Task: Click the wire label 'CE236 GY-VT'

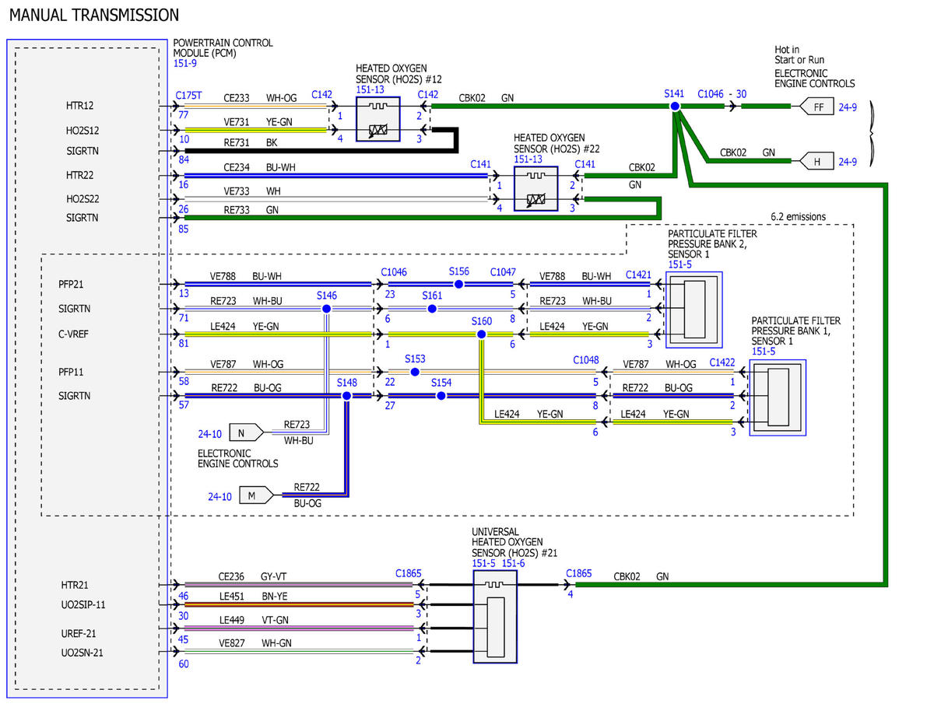Action: (255, 577)
